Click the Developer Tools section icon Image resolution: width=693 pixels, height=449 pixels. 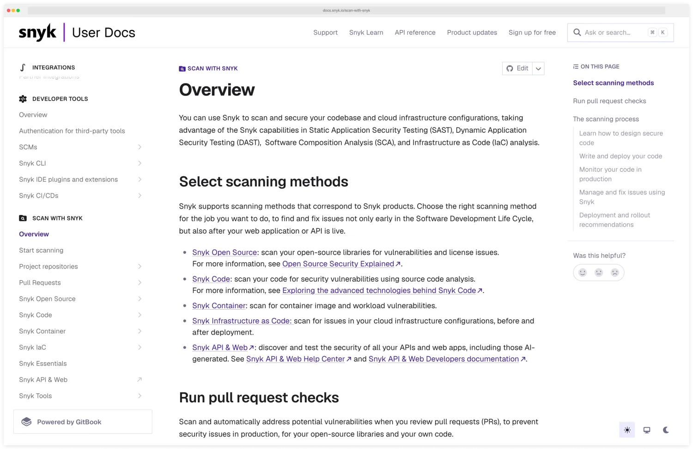(23, 99)
